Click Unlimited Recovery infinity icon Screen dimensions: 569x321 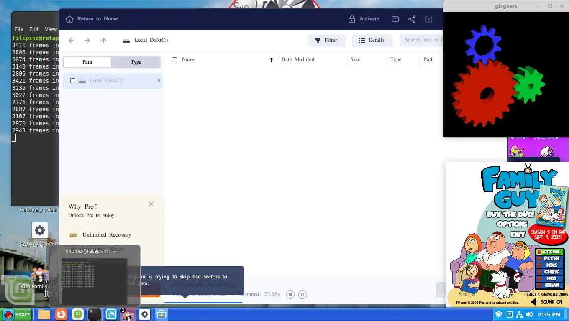[x=73, y=235]
